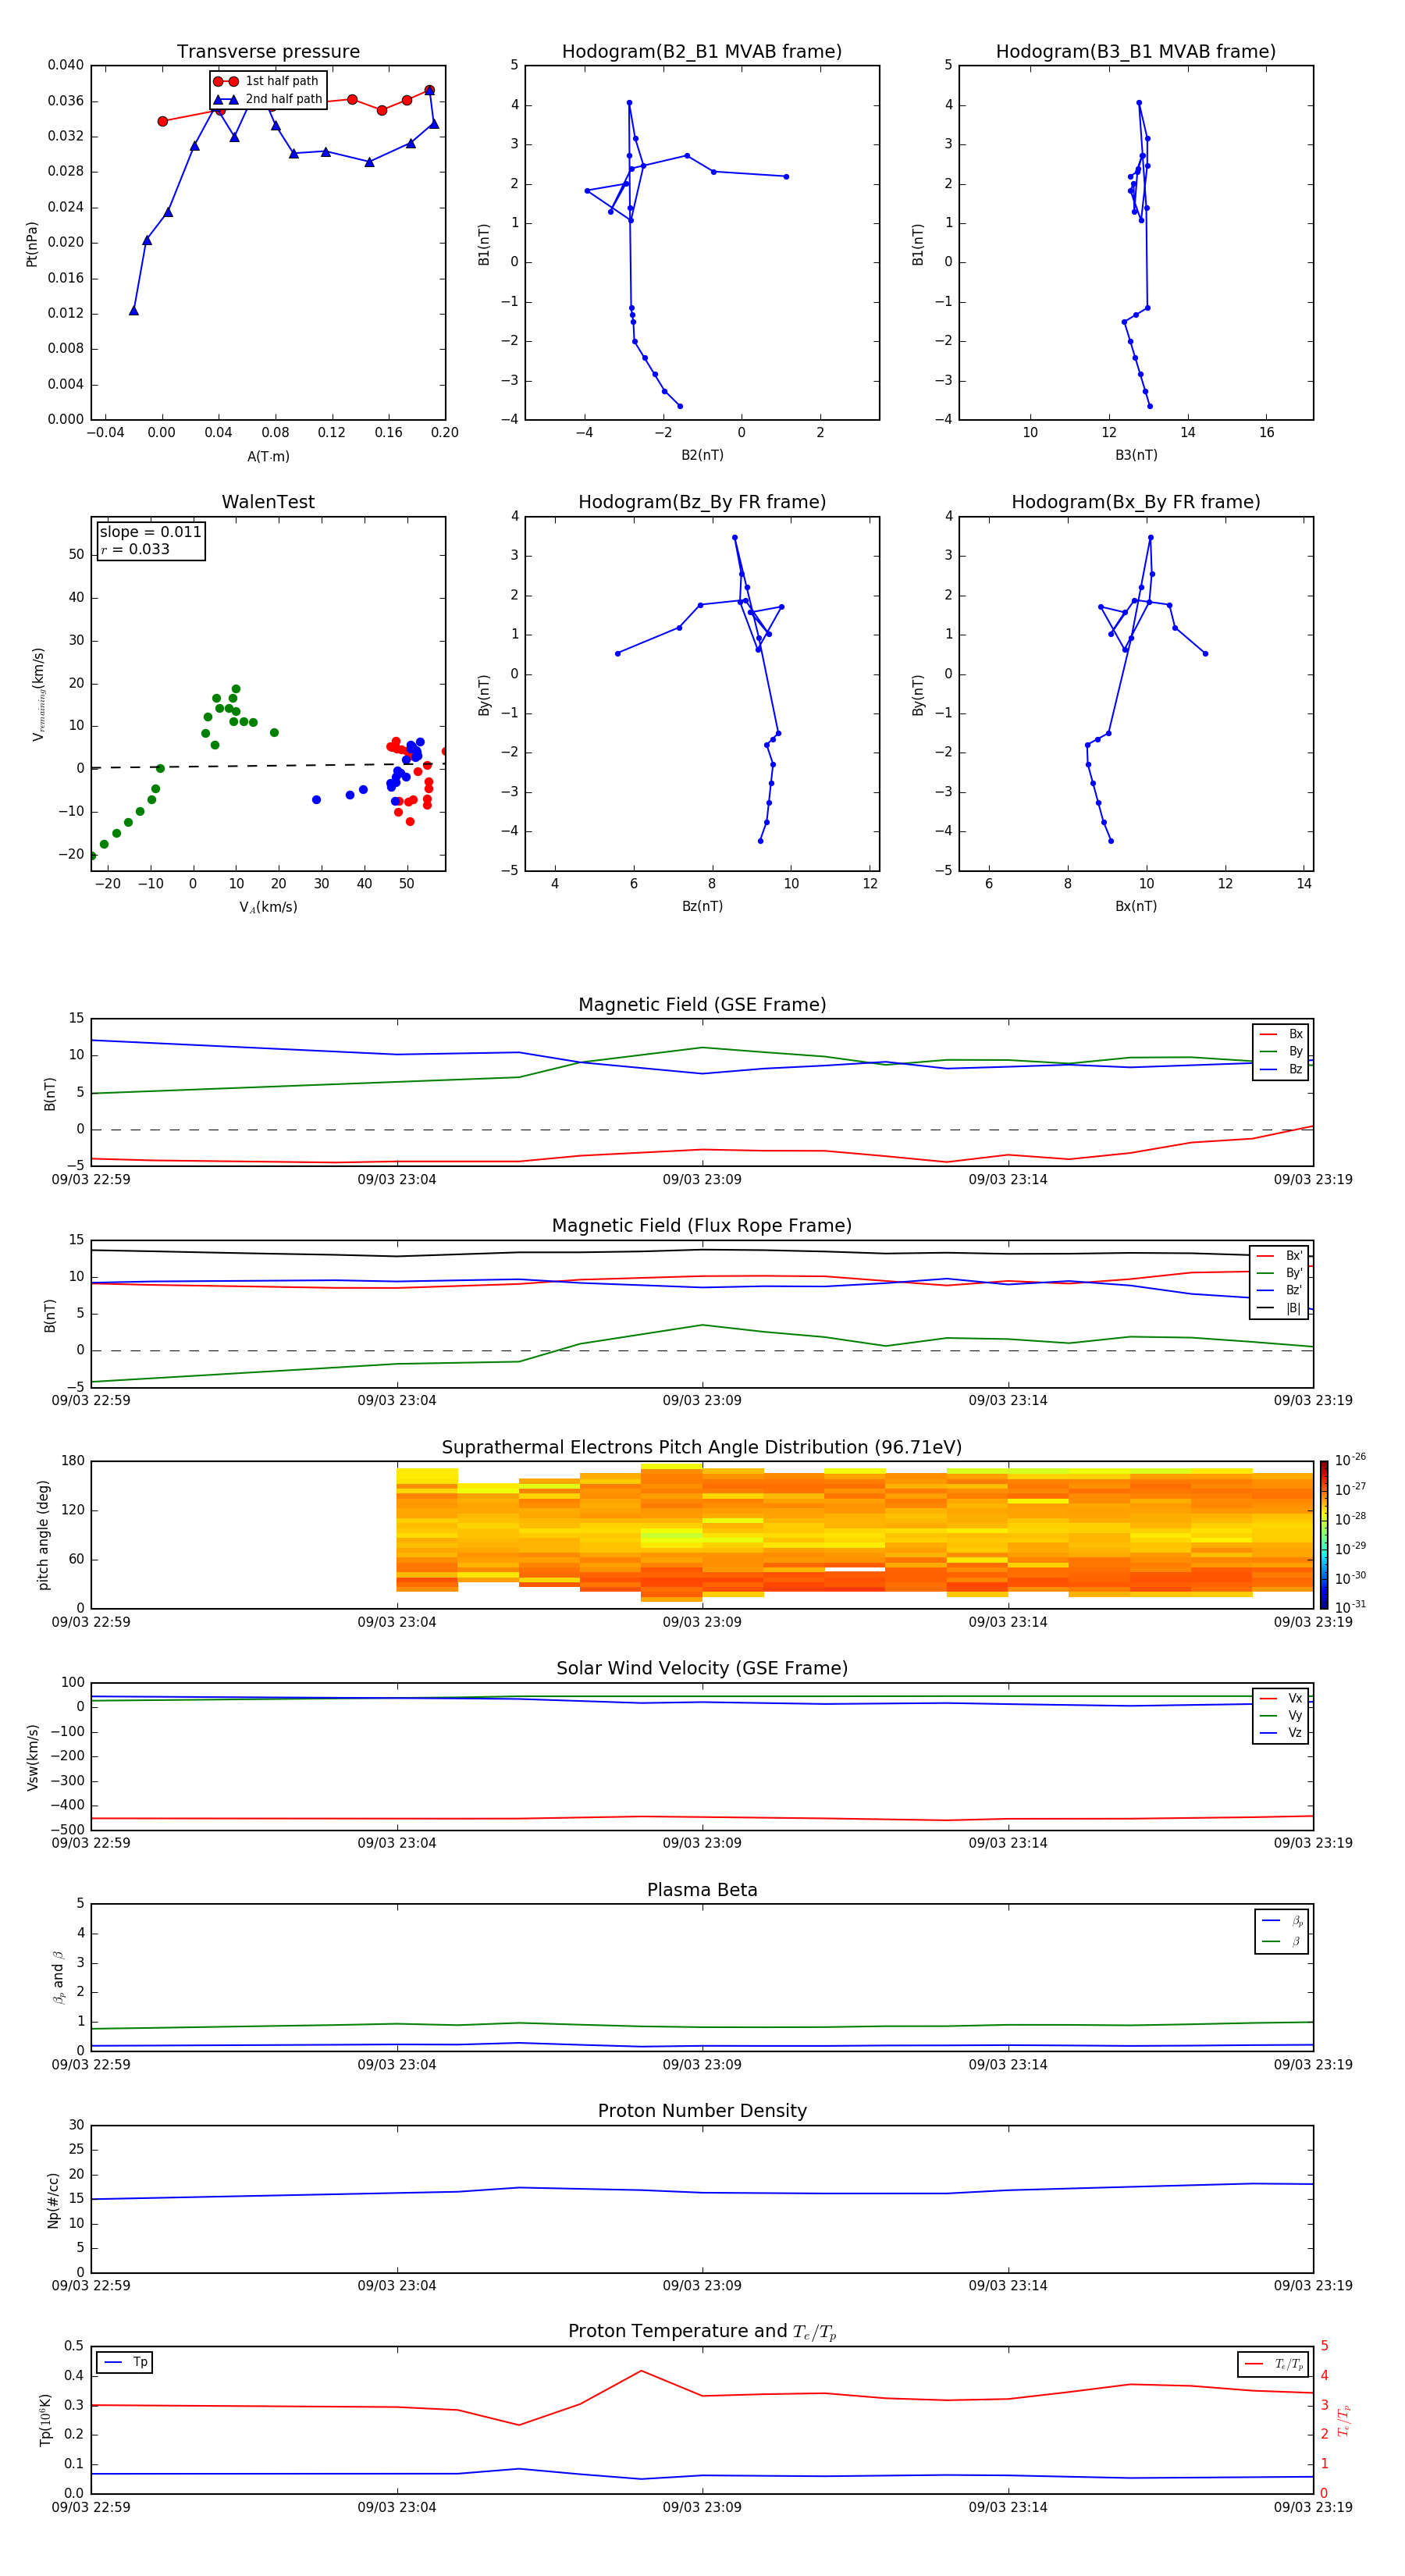This screenshot has height=2576, width=1405.
Task: Click the 'Tp(10^6K)' y-axis label
Action: [45, 2420]
